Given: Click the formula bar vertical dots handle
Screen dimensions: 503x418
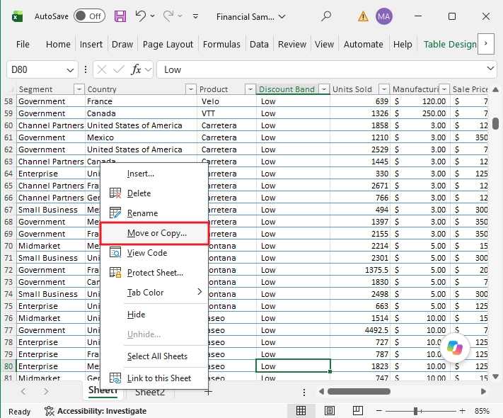Looking at the screenshot, I should tap(86, 69).
